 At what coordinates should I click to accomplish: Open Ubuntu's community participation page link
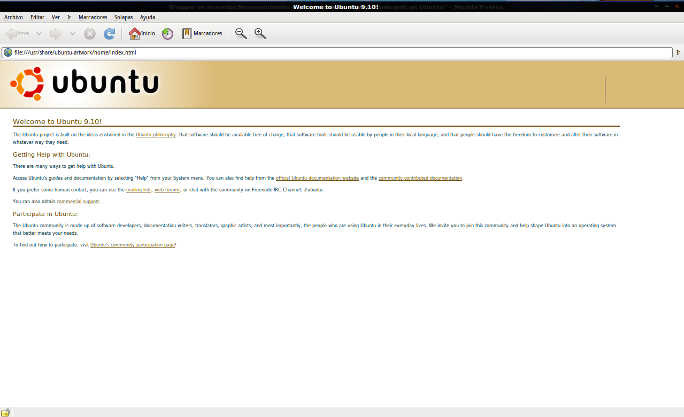coord(133,245)
